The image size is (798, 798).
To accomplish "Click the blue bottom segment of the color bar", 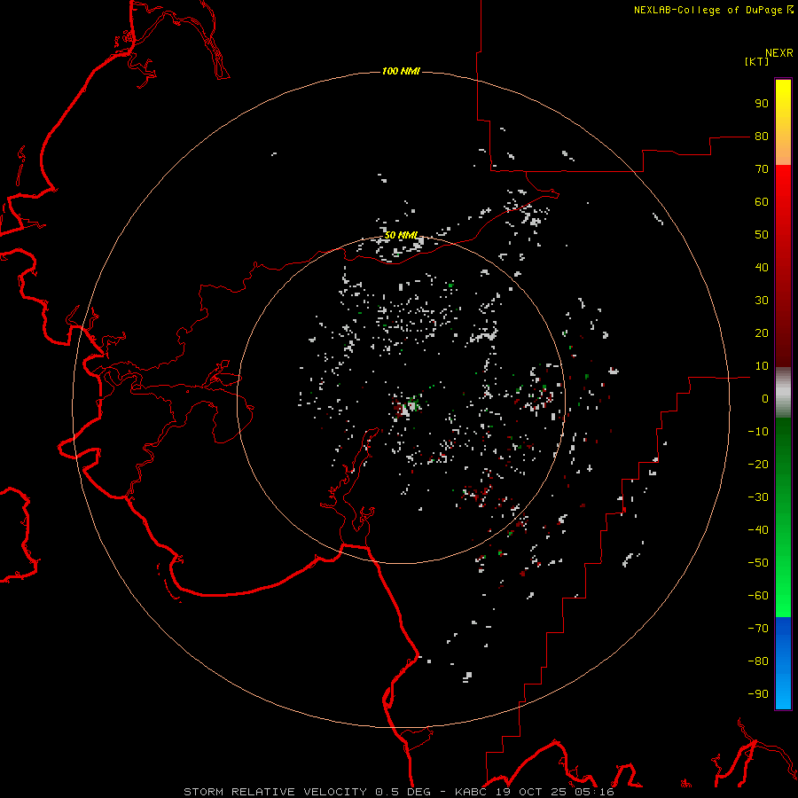I will pyautogui.click(x=783, y=663).
